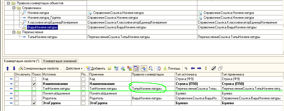Click the Тип приемника column header
The height and width of the screenshot is (111, 284).
pos(252,74)
